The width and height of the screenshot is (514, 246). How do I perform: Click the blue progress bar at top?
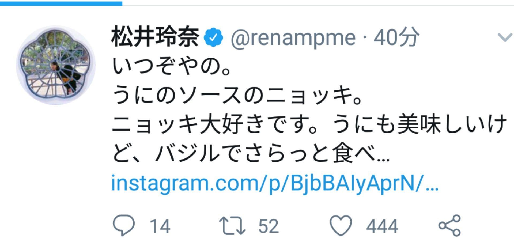pyautogui.click(x=61, y=3)
